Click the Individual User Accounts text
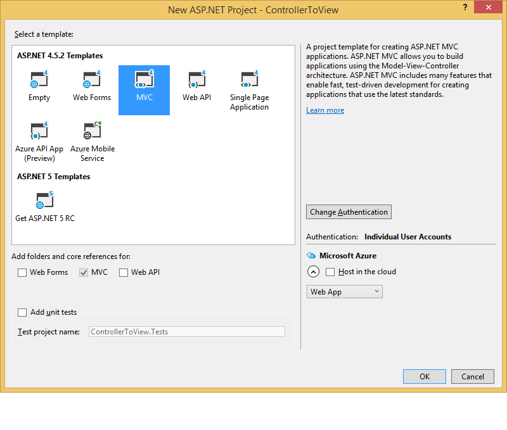 408,237
